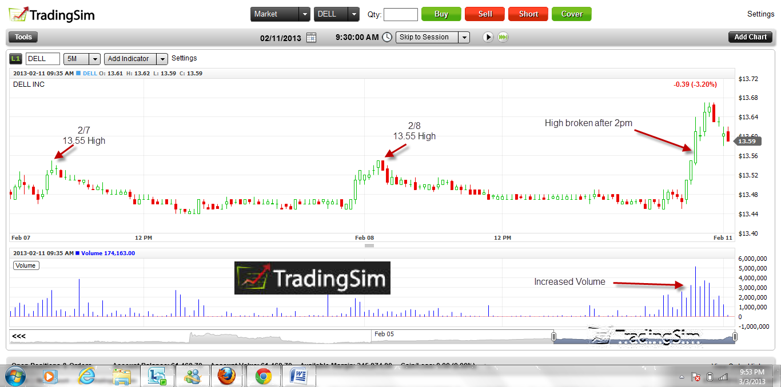Expand the Skip to Session dropdown
The width and height of the screenshot is (781, 387).
coord(464,37)
